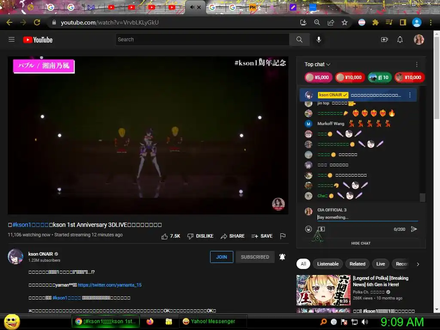Select the Related filter chip
This screenshot has width=440, height=330.
click(x=357, y=264)
